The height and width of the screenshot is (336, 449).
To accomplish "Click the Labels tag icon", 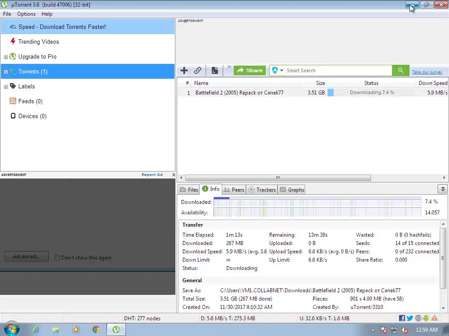I will coord(13,86).
